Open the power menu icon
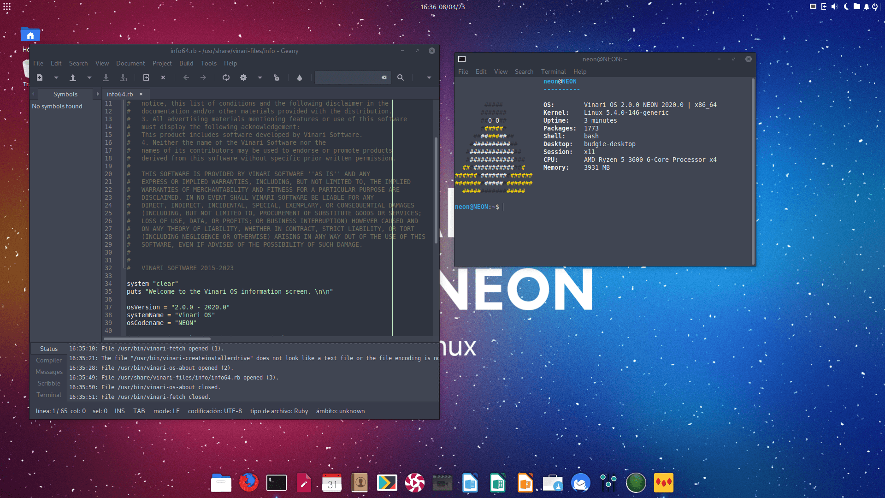Screen dimensions: 885x498 pos(875,6)
